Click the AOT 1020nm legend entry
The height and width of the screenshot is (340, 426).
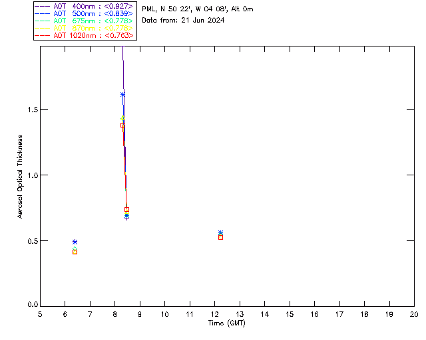coord(85,35)
